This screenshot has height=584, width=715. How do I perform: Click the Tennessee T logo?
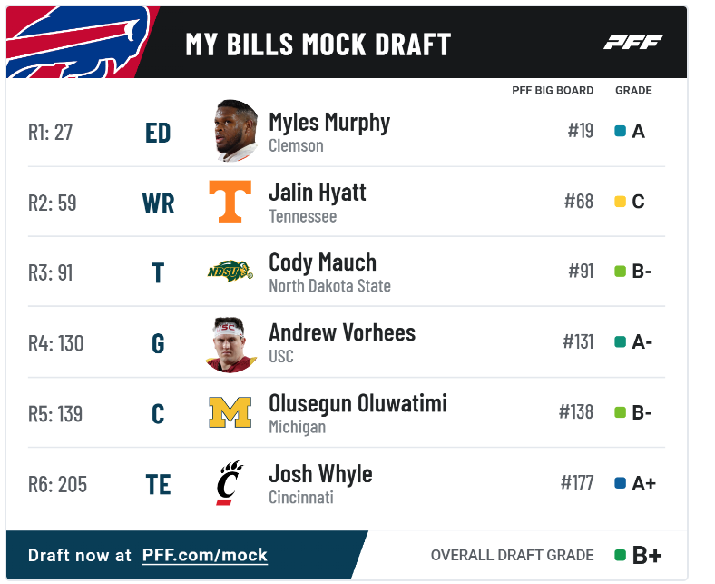[230, 202]
